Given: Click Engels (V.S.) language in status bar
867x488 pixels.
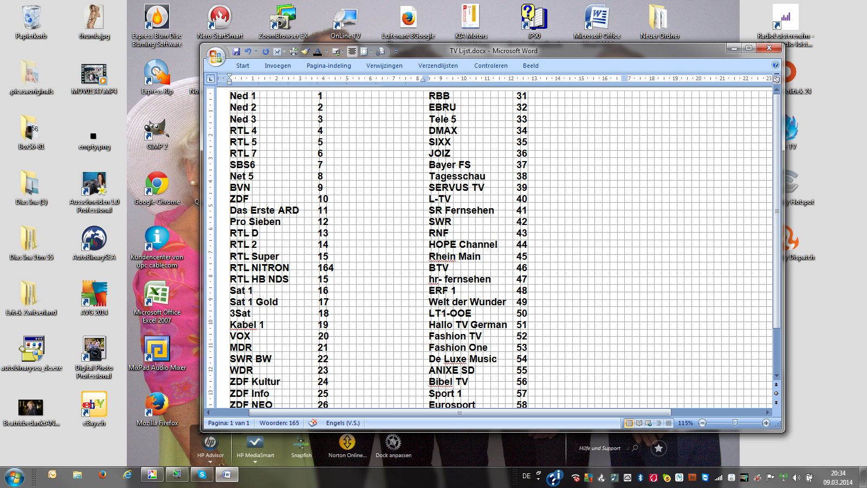Looking at the screenshot, I should click(342, 423).
